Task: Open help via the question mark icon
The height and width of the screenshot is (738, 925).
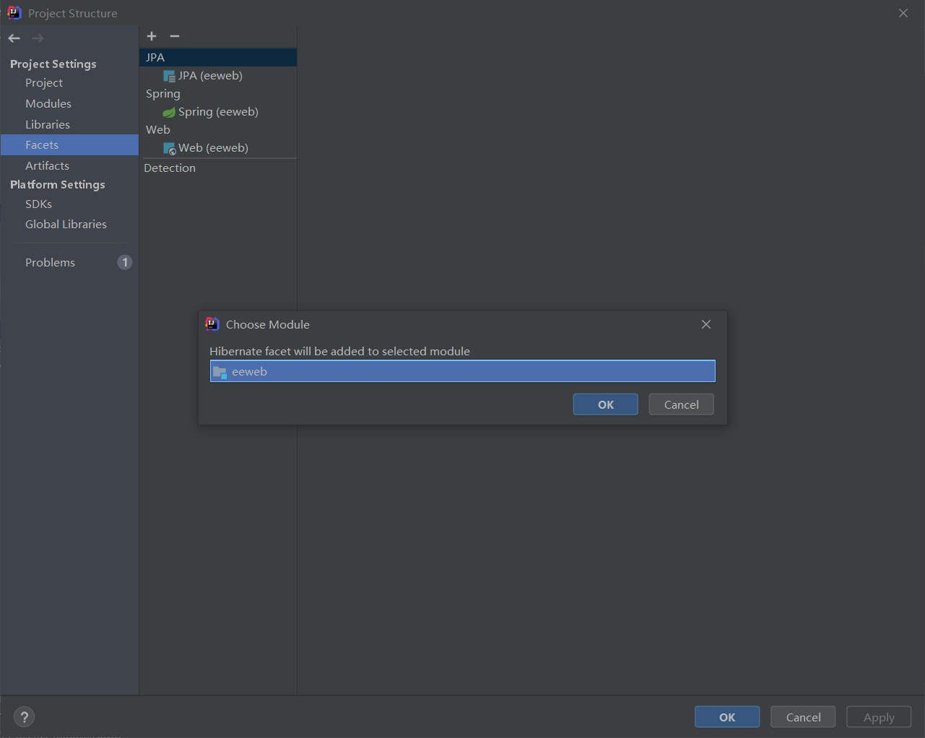Action: [x=25, y=717]
